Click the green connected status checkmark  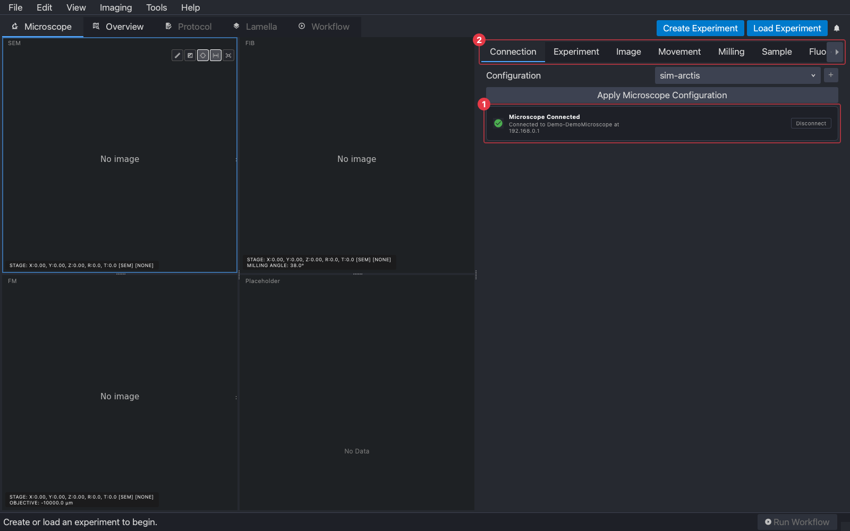[x=498, y=123]
